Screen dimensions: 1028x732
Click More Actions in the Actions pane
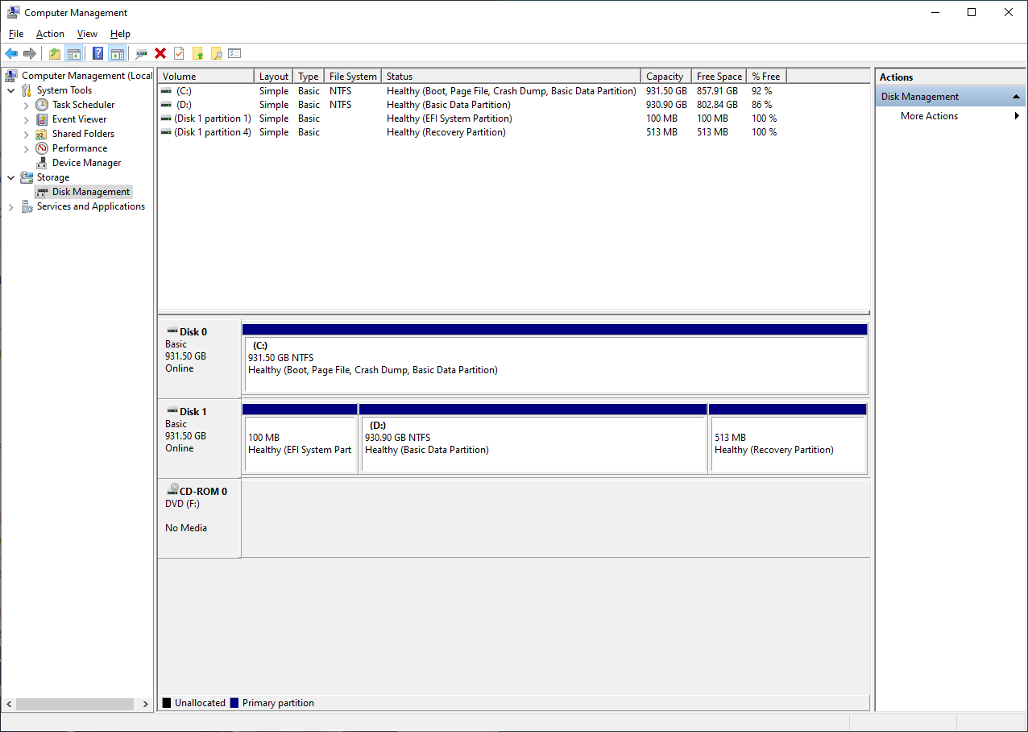click(x=928, y=115)
